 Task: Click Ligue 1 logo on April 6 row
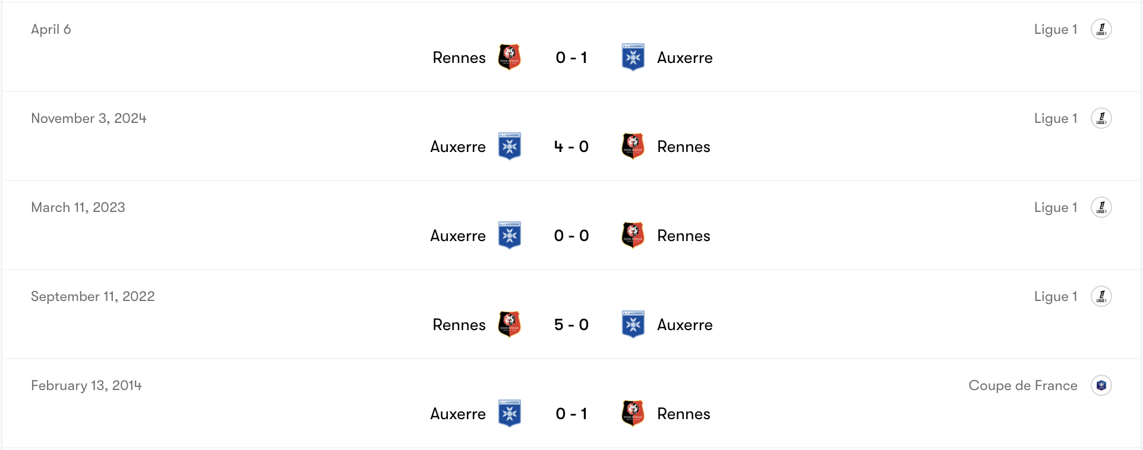point(1101,29)
